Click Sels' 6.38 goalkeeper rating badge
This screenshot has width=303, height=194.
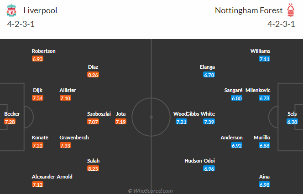pos(292,122)
